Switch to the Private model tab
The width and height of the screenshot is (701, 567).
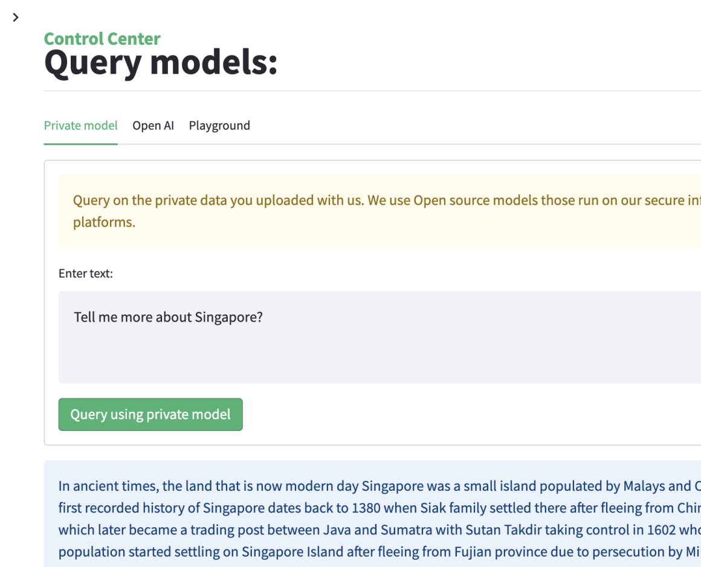coord(81,126)
